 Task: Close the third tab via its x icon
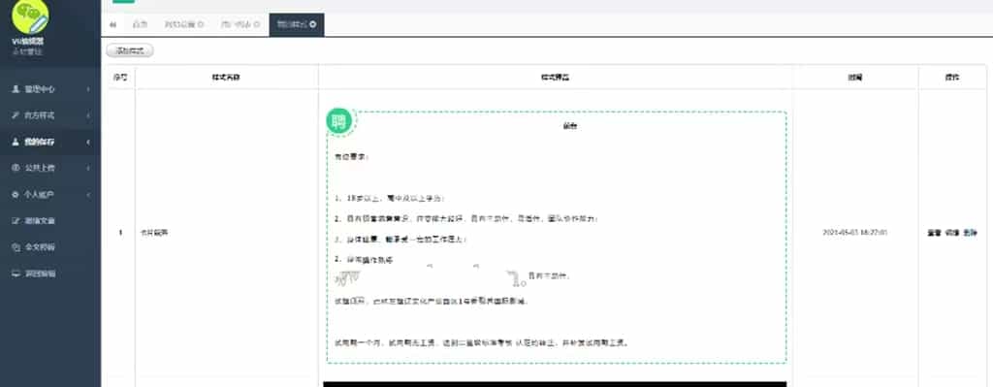[257, 24]
